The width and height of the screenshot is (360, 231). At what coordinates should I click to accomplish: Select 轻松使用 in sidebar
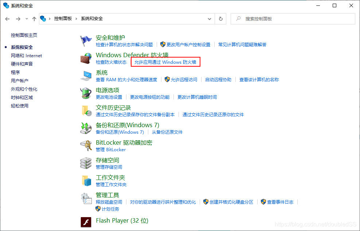pyautogui.click(x=20, y=106)
